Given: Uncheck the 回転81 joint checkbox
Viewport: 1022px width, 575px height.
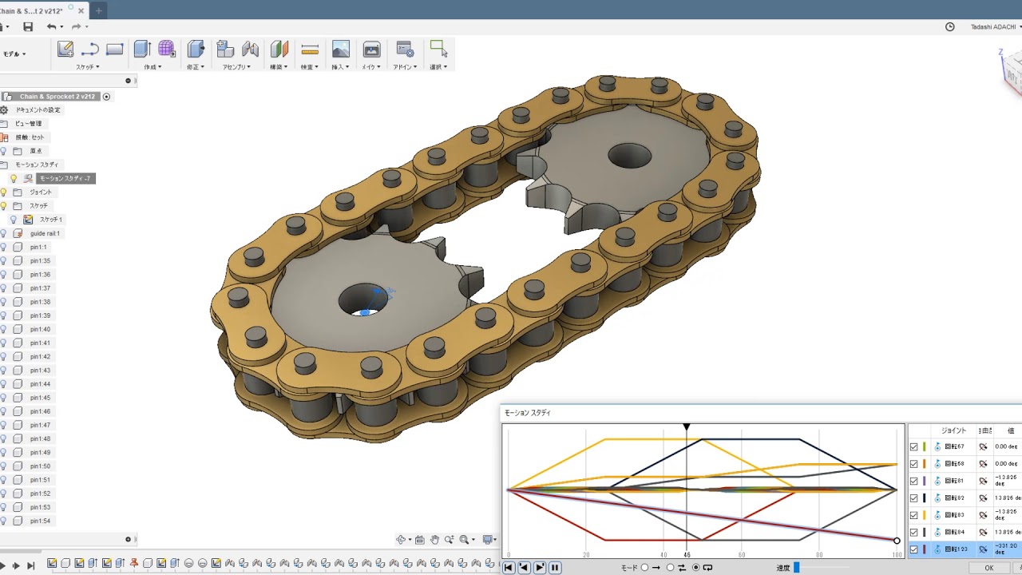Looking at the screenshot, I should (914, 481).
